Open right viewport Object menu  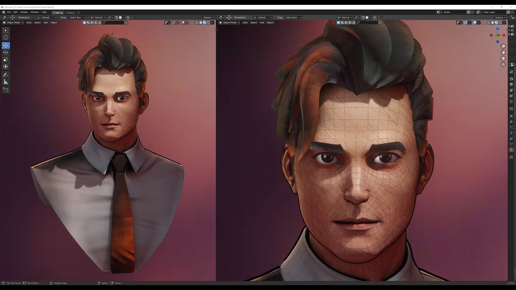(270, 23)
